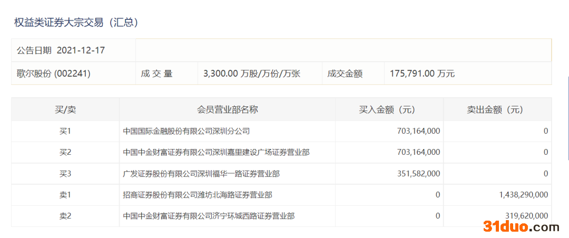Select the 351,582,000 buy amount cell
This screenshot has width=569, height=238.
pos(418,173)
